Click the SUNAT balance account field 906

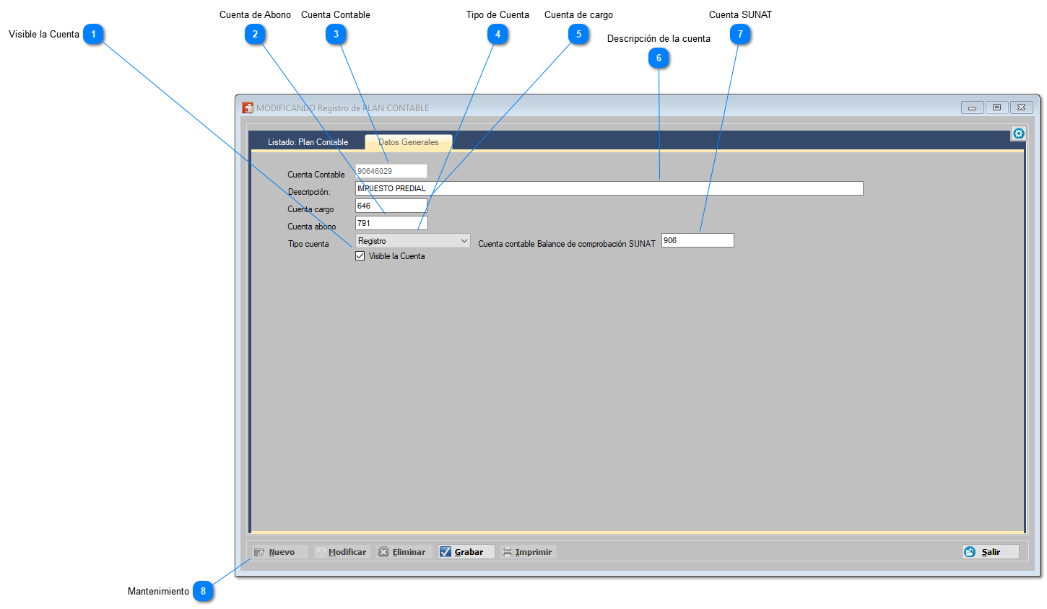[698, 240]
